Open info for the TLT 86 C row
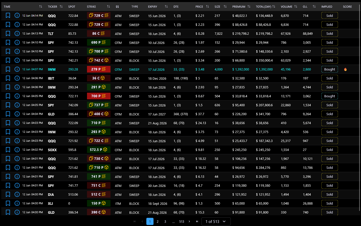 (17, 33)
